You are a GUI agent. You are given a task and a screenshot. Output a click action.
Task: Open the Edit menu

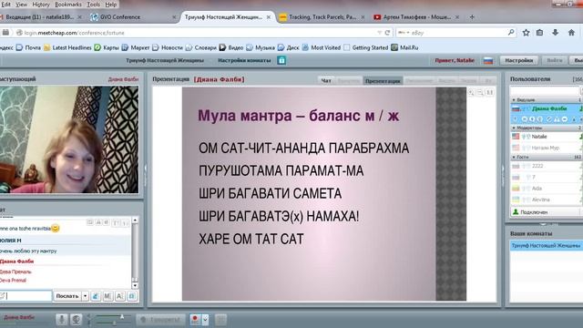(5, 5)
